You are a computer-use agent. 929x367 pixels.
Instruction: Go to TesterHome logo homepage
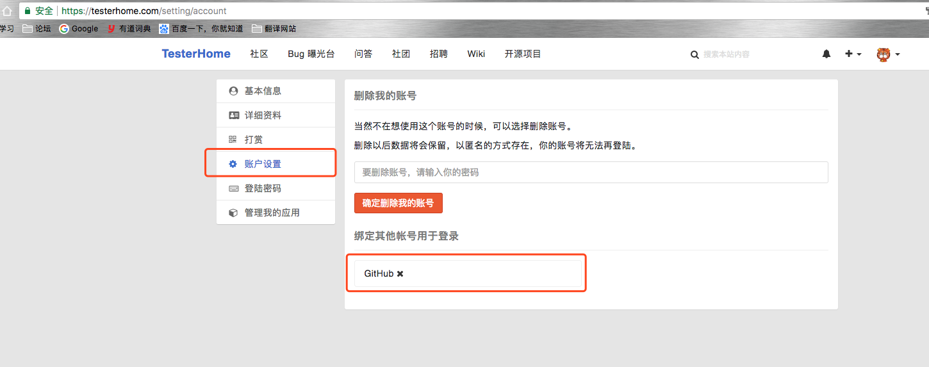pos(196,54)
